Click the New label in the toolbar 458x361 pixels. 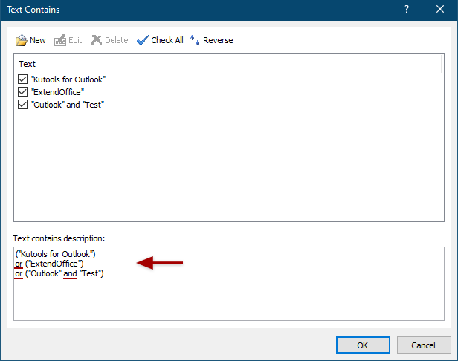point(38,40)
